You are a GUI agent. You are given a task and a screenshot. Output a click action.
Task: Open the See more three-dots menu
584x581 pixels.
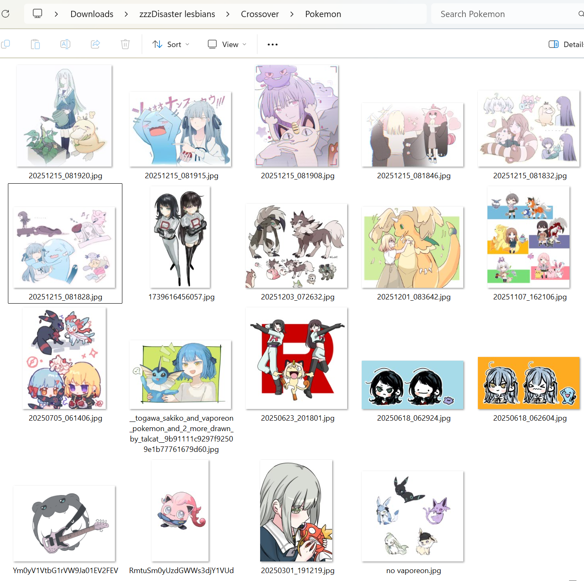click(x=273, y=45)
